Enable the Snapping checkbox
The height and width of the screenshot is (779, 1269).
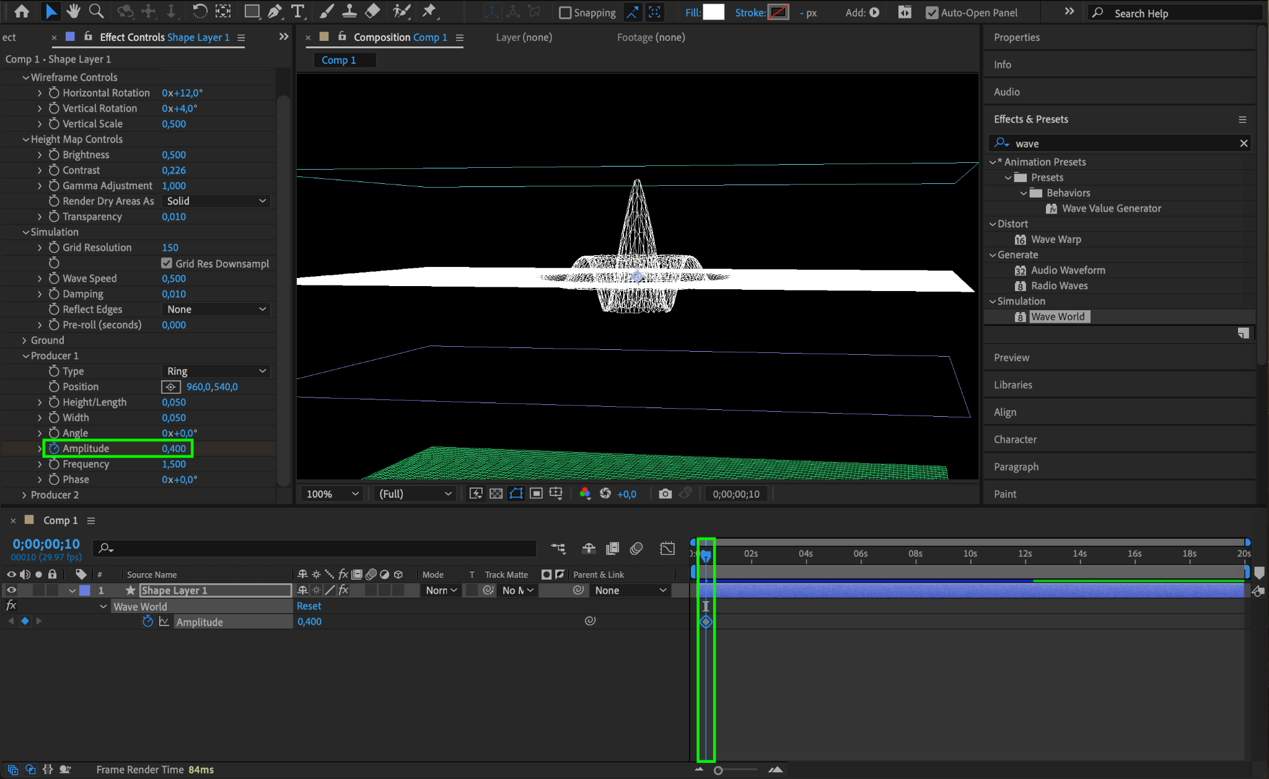pyautogui.click(x=564, y=12)
